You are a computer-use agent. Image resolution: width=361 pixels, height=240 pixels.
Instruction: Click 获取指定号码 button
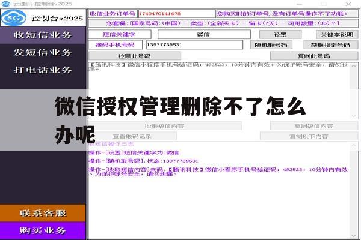(330, 45)
